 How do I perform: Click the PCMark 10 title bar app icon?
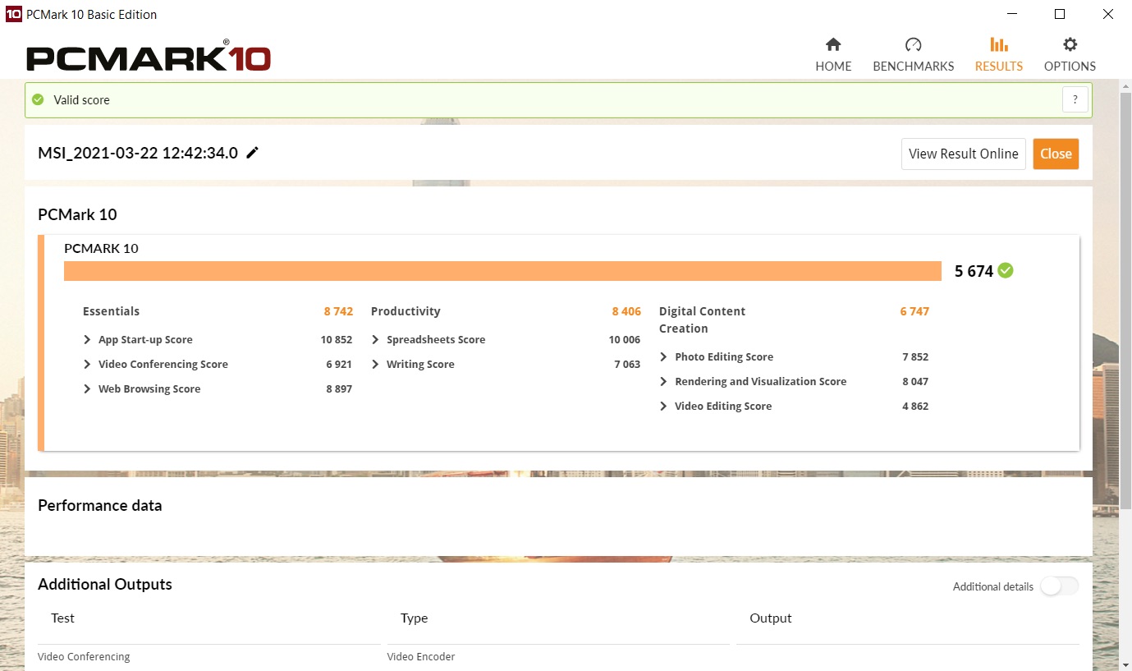pyautogui.click(x=13, y=14)
